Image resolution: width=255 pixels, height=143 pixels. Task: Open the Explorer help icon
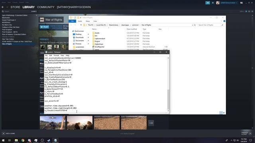(224, 21)
